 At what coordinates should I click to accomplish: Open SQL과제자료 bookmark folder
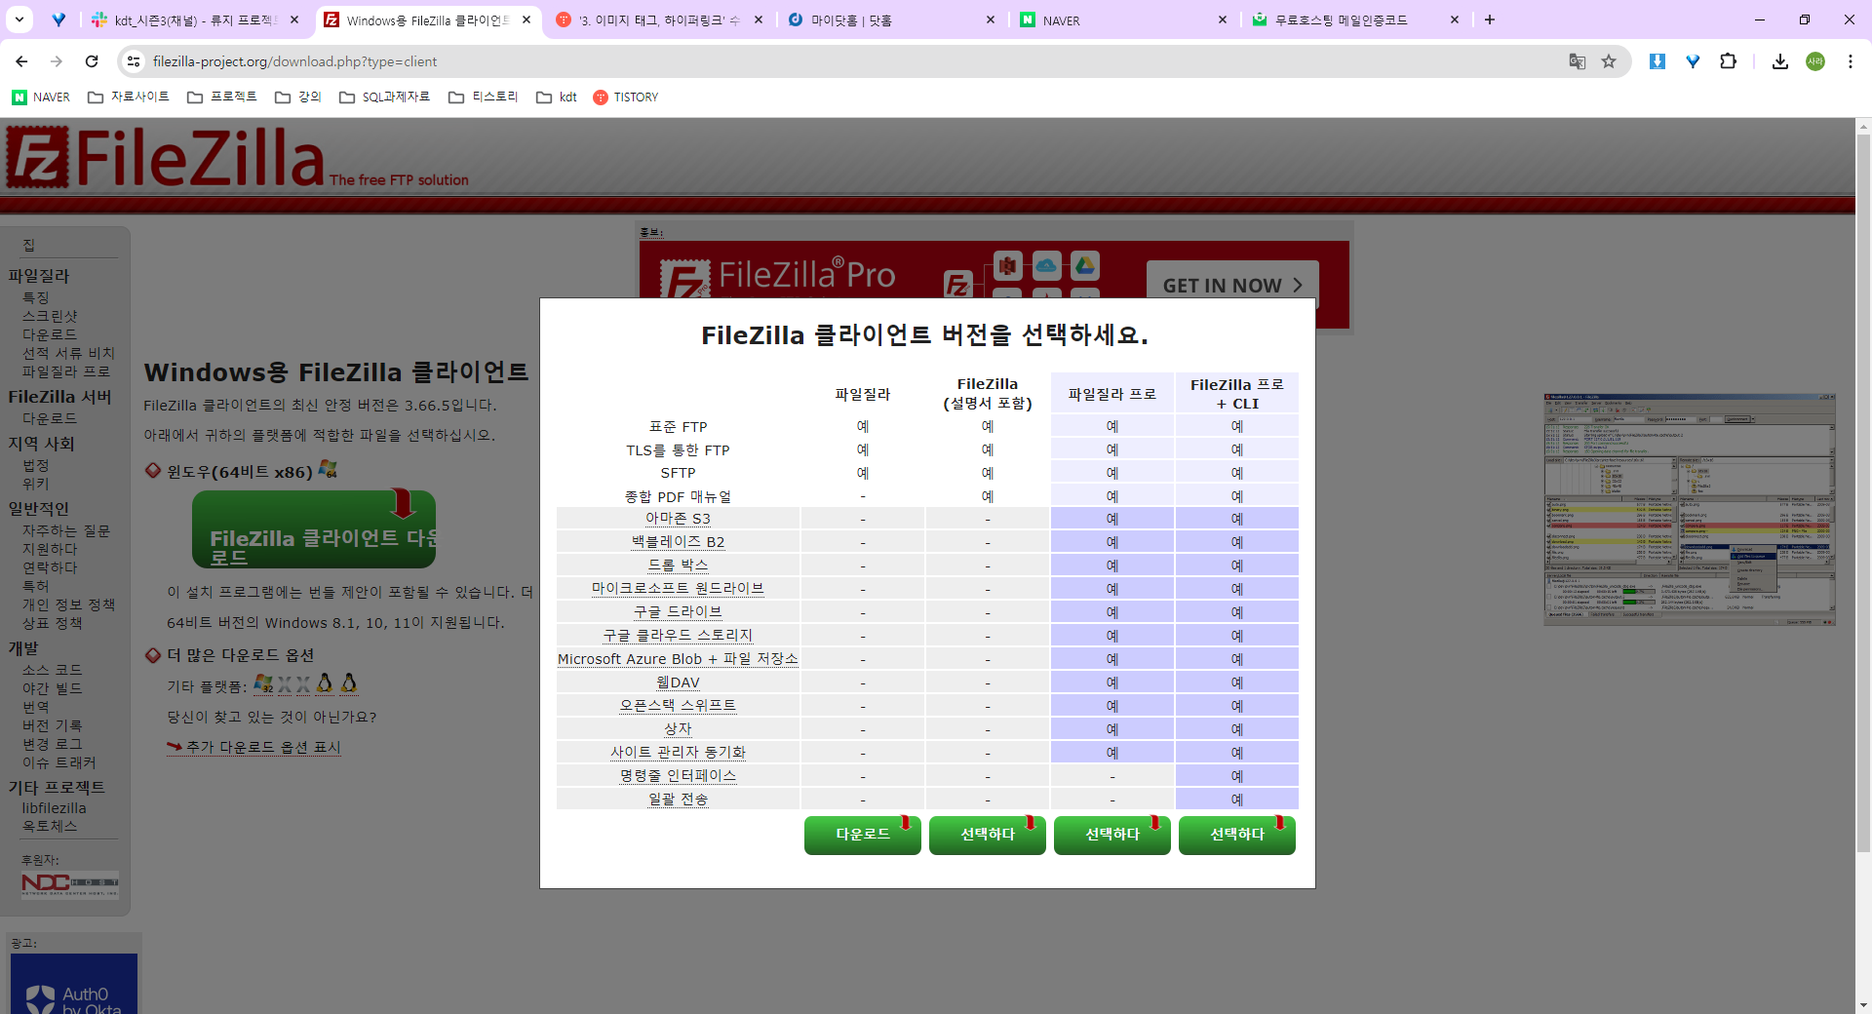[x=384, y=97]
